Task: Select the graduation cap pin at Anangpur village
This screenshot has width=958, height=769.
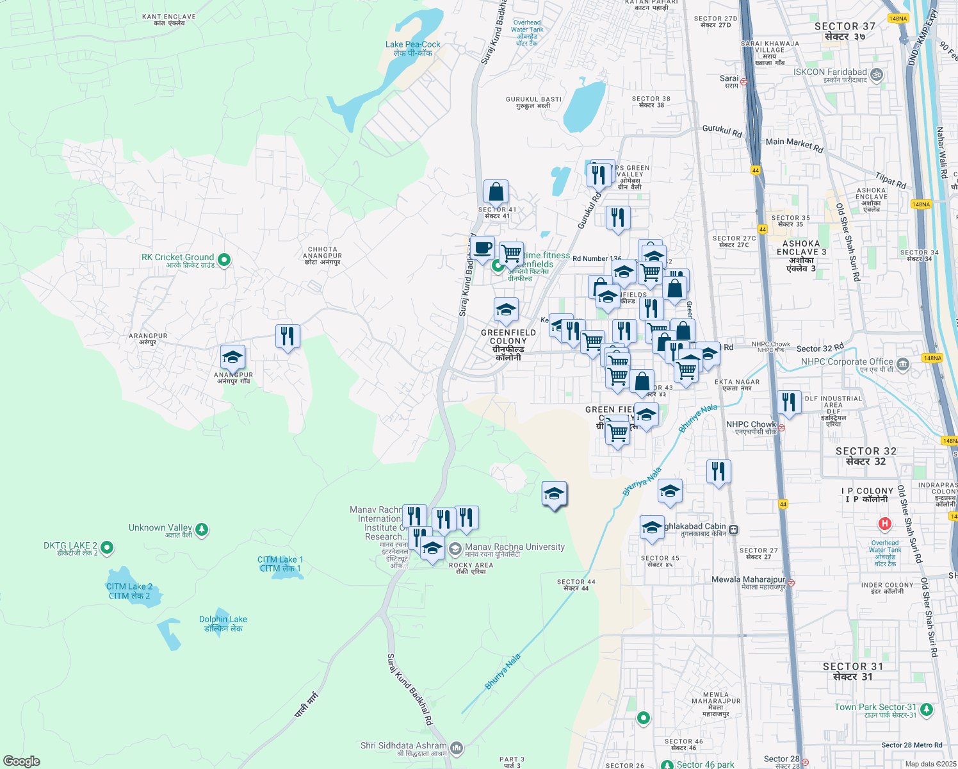Action: click(x=232, y=356)
